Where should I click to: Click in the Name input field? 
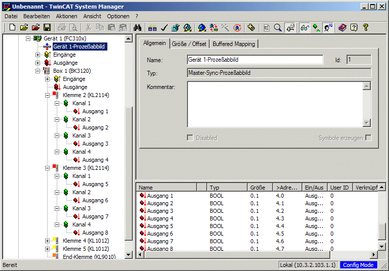click(x=255, y=60)
